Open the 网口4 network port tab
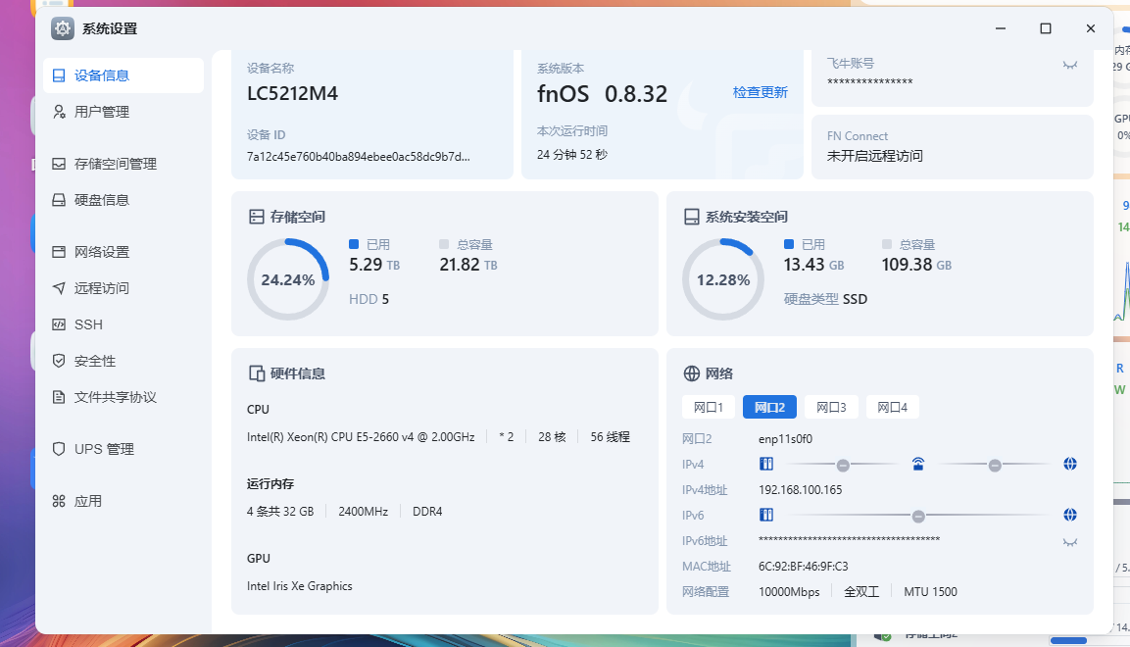This screenshot has height=647, width=1130. (892, 408)
